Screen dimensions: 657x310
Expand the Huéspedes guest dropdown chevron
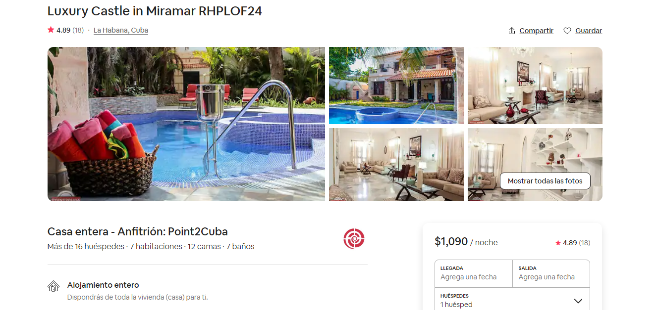(x=578, y=301)
